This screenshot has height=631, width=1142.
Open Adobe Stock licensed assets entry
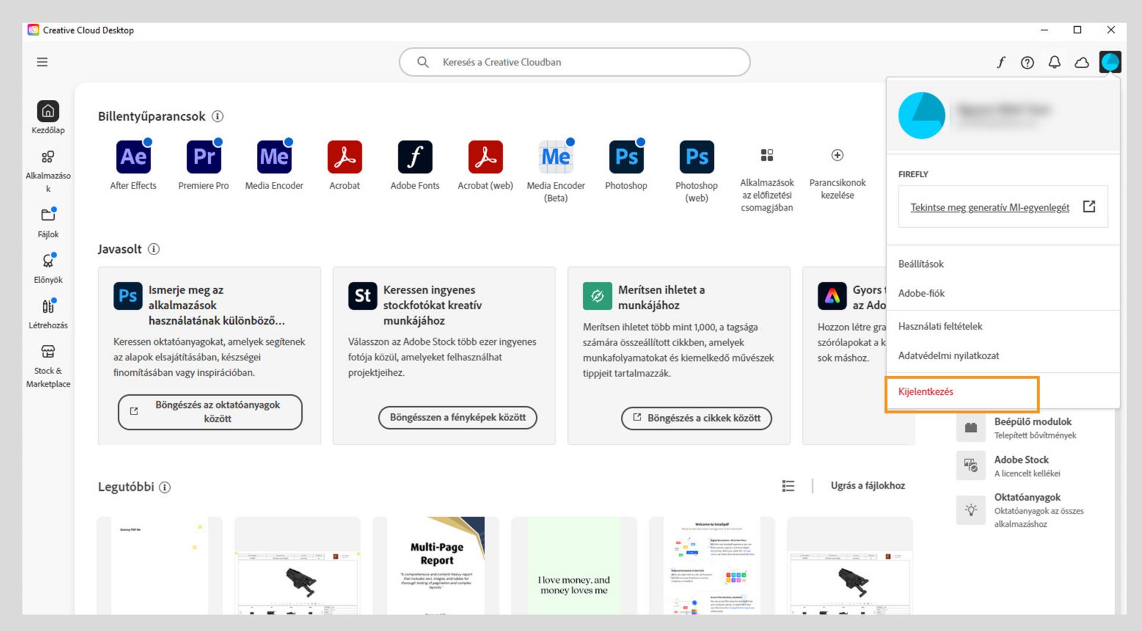(x=1009, y=466)
